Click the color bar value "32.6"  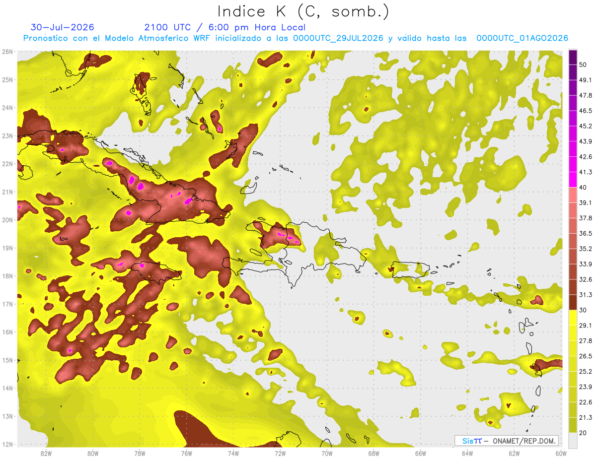coord(585,279)
